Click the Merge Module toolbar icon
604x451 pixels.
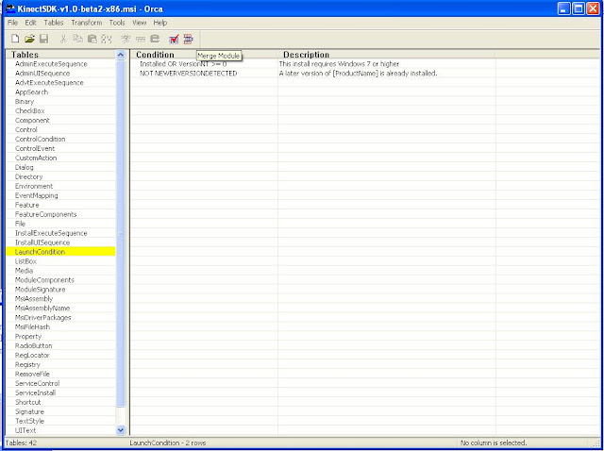pyautogui.click(x=188, y=39)
